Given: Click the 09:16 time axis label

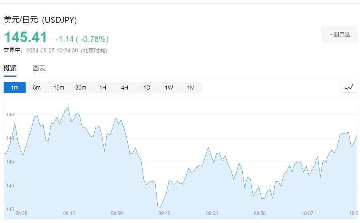Looking at the screenshot, I should [164, 213].
